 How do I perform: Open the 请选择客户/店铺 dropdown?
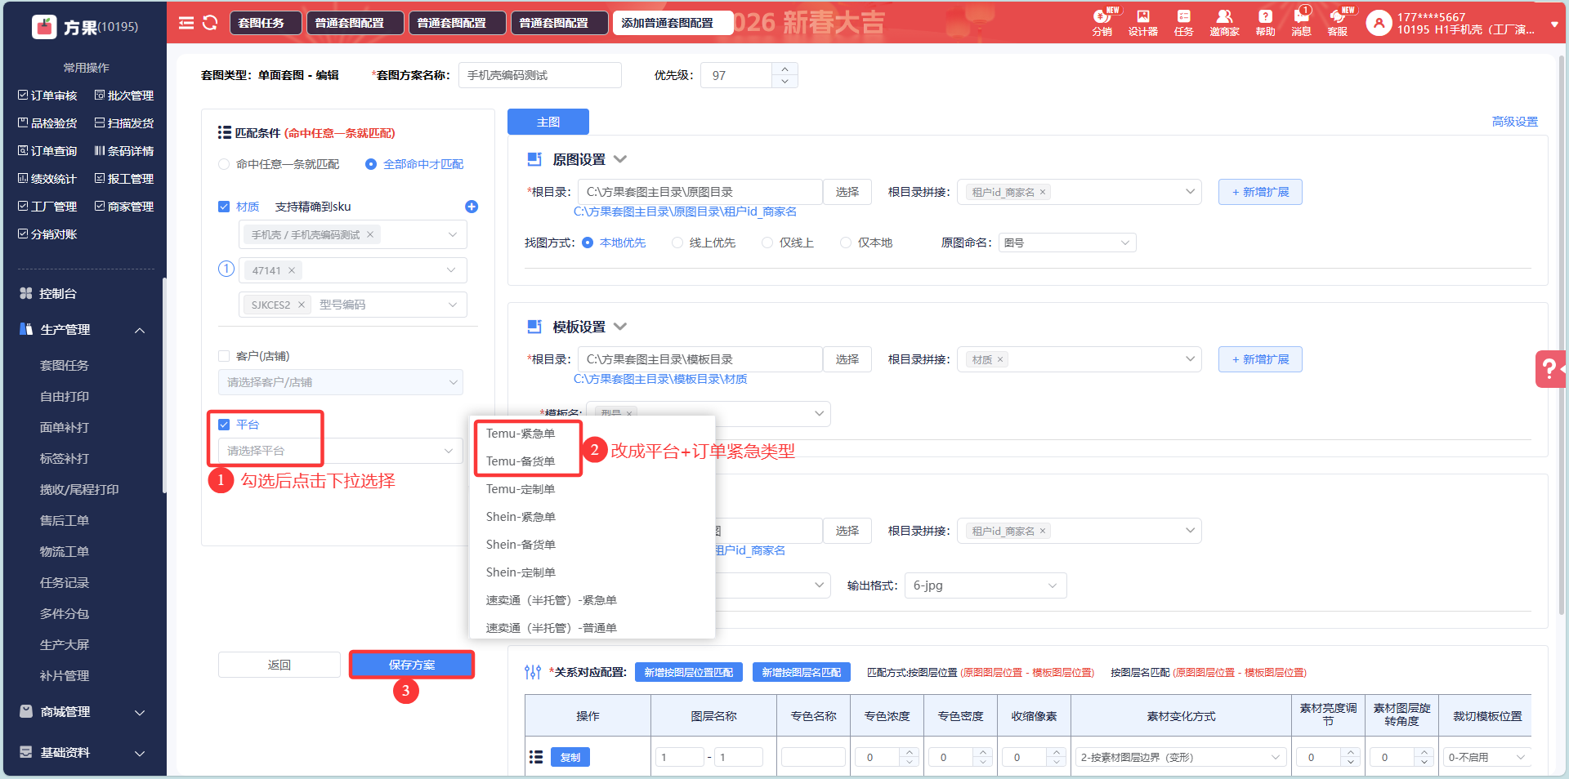point(340,382)
